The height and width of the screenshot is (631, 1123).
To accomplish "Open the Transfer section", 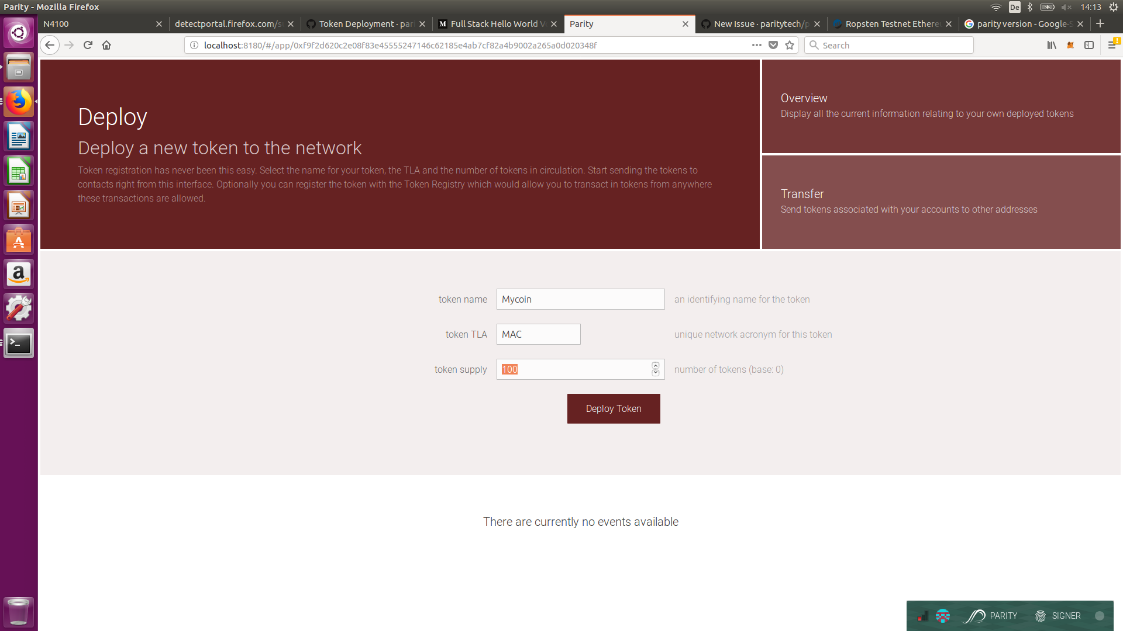I will coord(941,202).
